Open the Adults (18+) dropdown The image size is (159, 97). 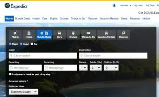[x=96, y=68]
